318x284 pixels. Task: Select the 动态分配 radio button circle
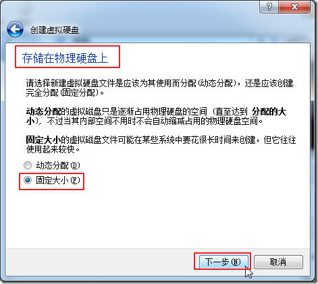(28, 165)
